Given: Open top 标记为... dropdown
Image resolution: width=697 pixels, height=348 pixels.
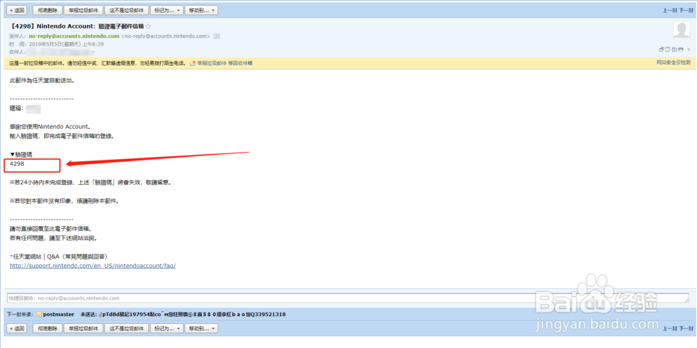Looking at the screenshot, I should (167, 10).
